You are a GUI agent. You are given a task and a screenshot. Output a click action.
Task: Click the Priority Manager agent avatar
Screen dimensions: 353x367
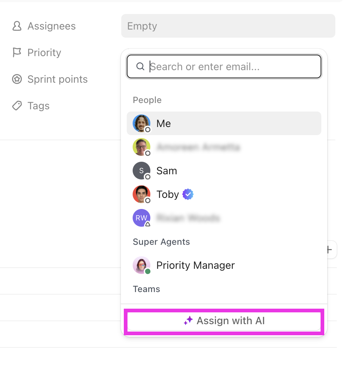click(x=141, y=265)
